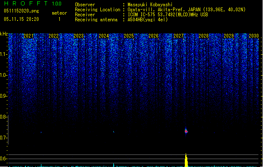Screen dimensions: 263x167
Task: Click the 2025 time marker
Action: click(x=129, y=36)
